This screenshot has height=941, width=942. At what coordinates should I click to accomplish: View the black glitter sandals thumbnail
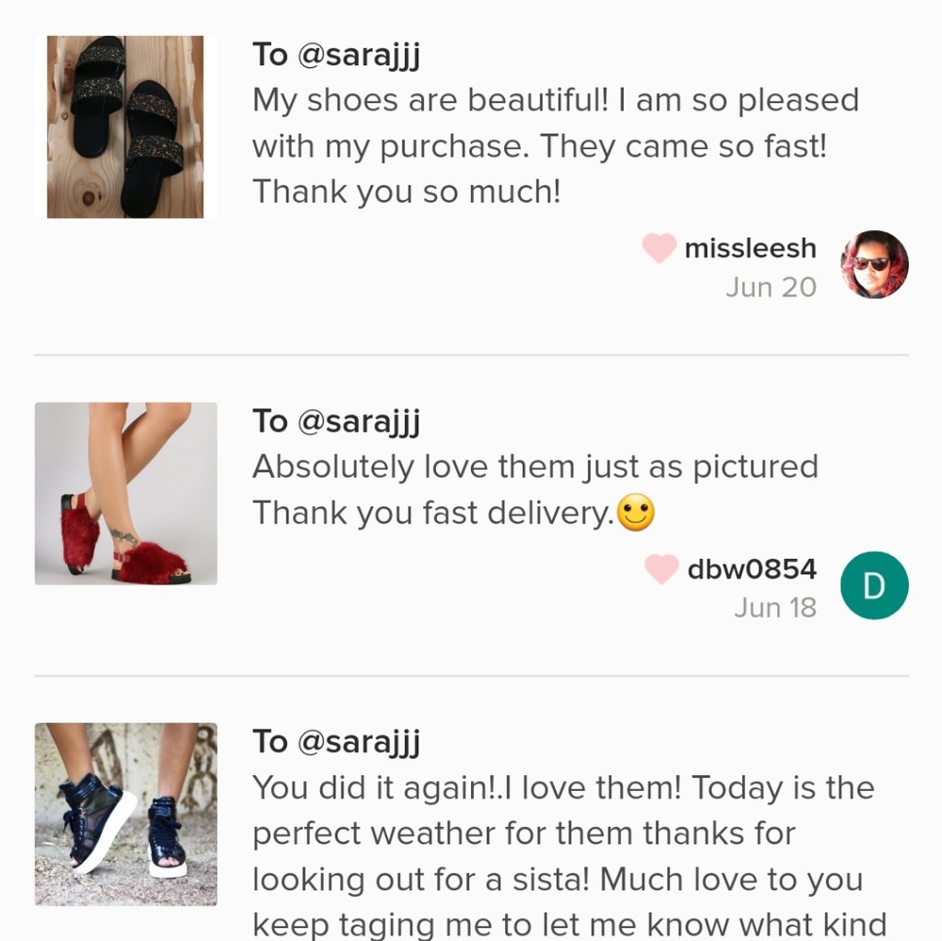(125, 127)
